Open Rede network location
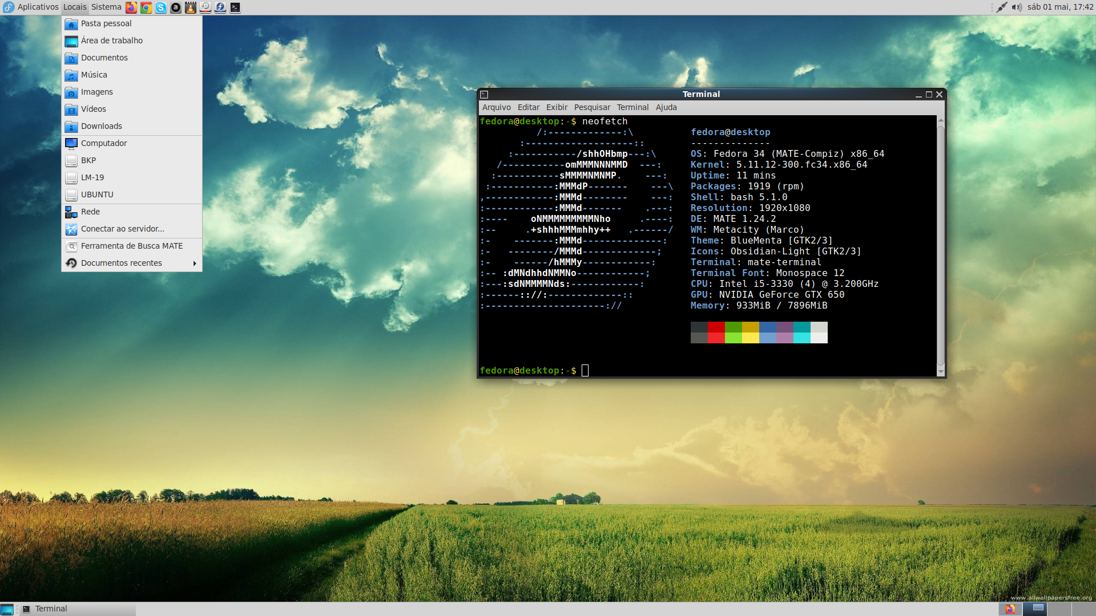 (x=132, y=212)
